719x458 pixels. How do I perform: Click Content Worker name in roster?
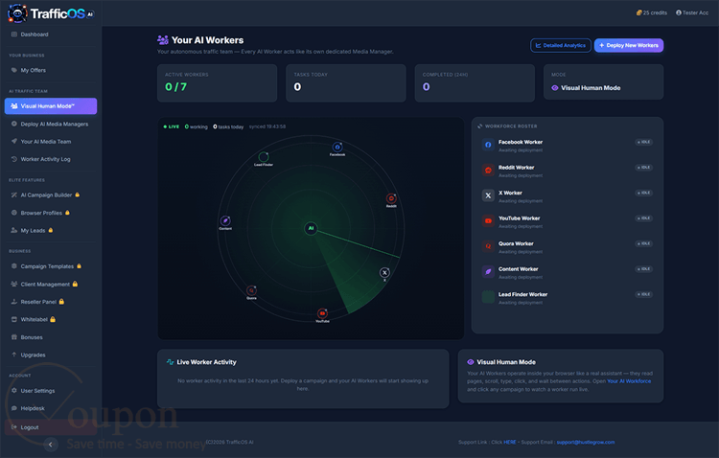point(518,269)
